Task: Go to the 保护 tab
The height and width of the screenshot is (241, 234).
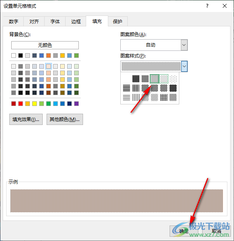Action: [118, 22]
